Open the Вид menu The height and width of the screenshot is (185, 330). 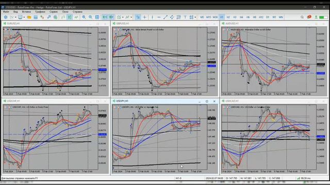click(15, 12)
